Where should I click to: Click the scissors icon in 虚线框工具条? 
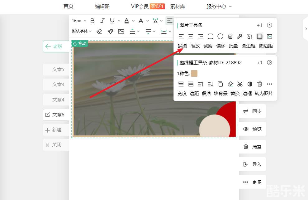pyautogui.click(x=240, y=84)
